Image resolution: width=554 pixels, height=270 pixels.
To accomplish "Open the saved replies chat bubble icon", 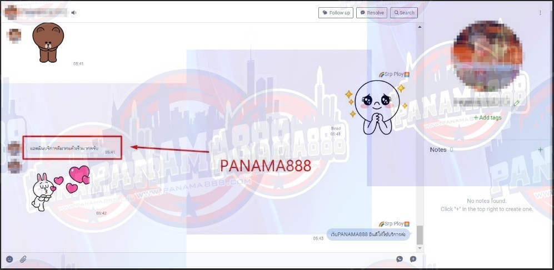I will (x=400, y=259).
